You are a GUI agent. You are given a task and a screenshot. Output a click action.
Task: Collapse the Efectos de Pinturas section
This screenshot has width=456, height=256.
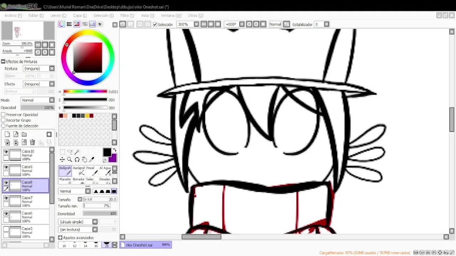[3, 62]
